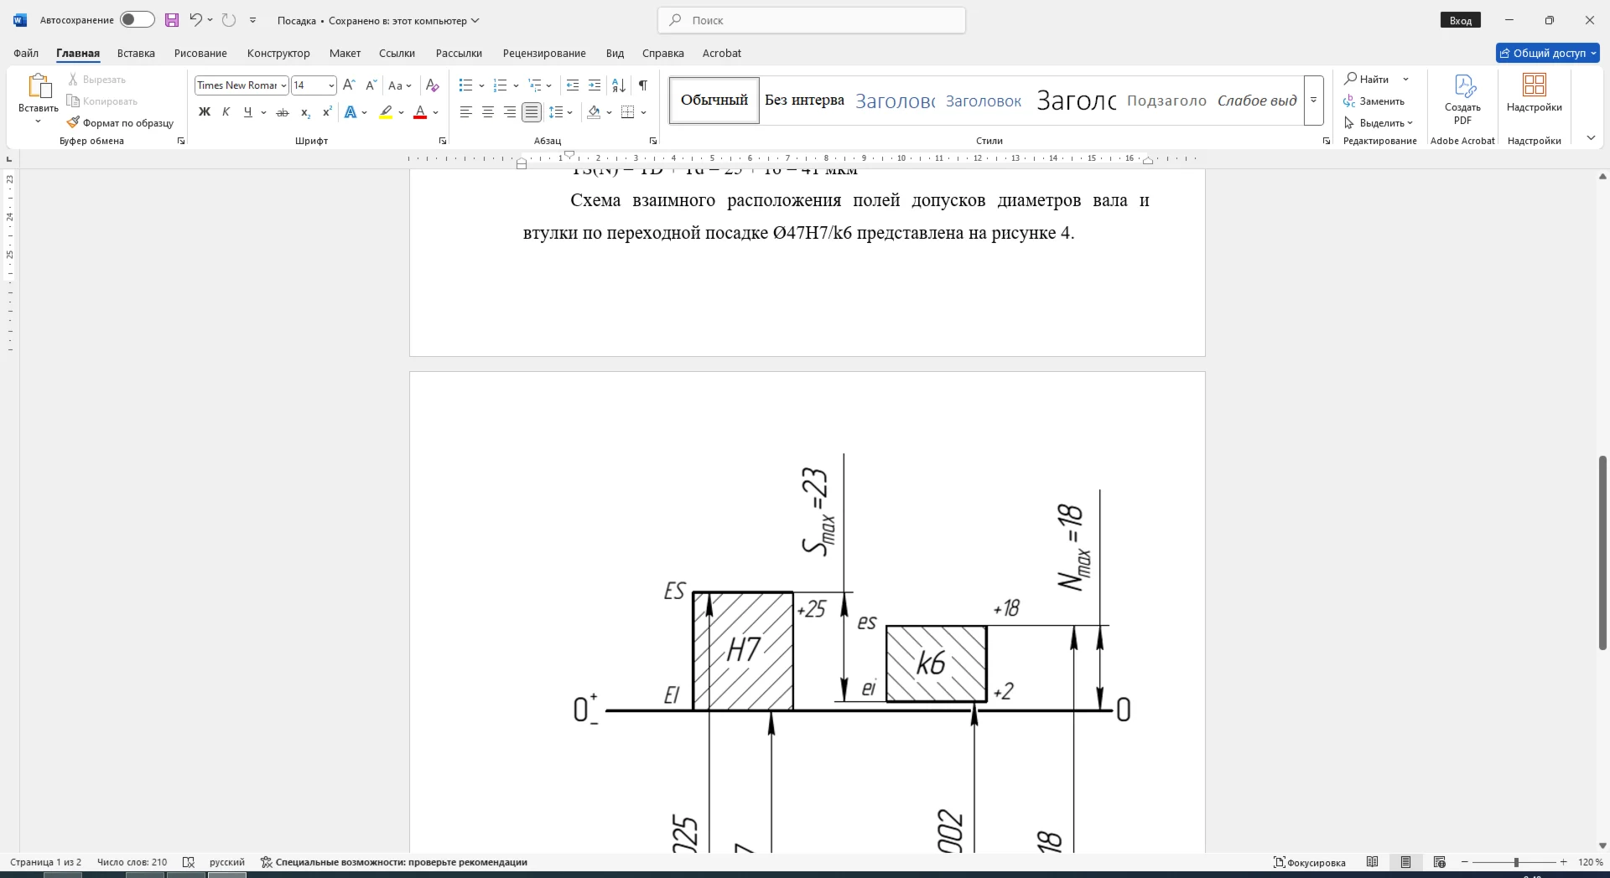The image size is (1610, 878).
Task: Open the change case Aa dropdown
Action: 400,85
